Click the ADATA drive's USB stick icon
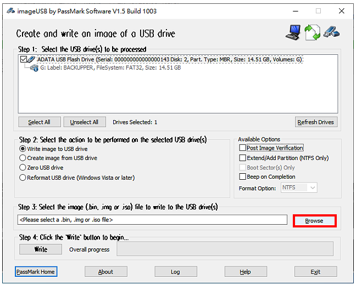Image resolution: width=356 pixels, height=285 pixels. 31,59
